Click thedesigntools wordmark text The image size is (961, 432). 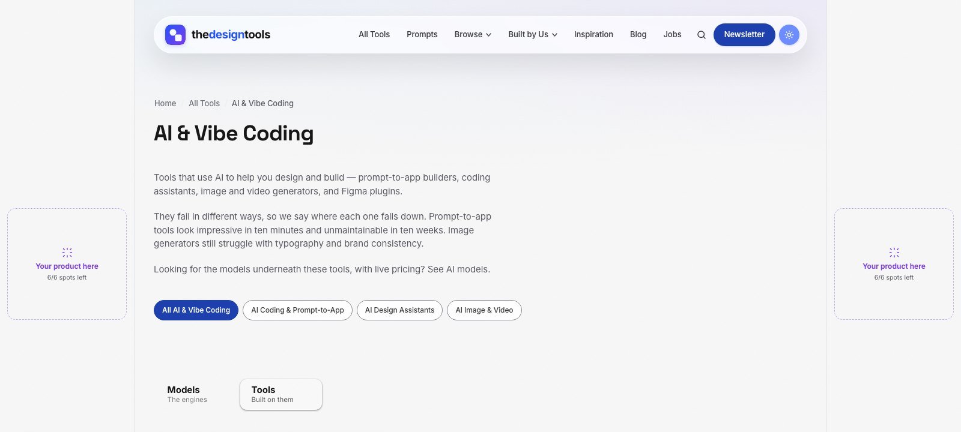tap(231, 35)
